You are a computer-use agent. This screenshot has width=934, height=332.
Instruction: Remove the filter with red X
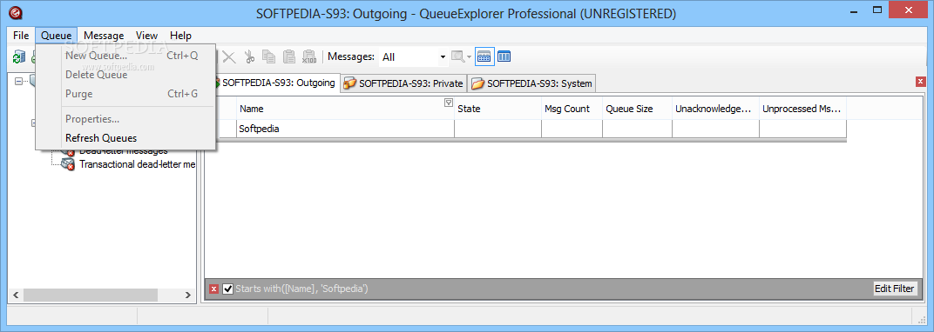point(213,289)
